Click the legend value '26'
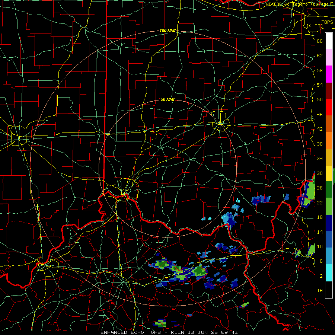The width and height of the screenshot is (335, 335). pos(320,188)
